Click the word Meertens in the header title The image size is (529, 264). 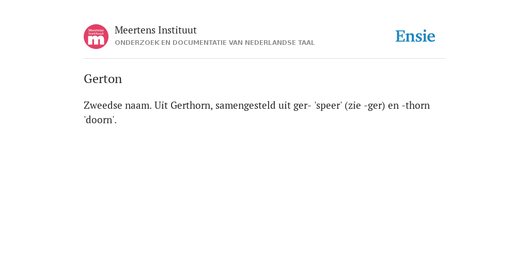click(x=135, y=30)
